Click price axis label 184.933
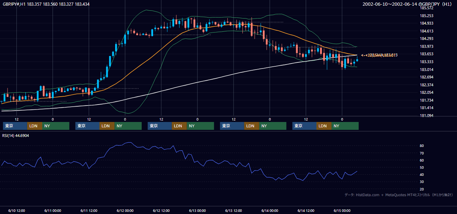 (x=426, y=23)
